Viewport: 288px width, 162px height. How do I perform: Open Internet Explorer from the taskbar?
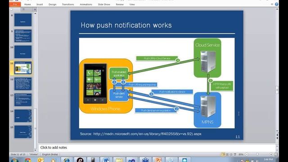pyautogui.click(x=67, y=160)
